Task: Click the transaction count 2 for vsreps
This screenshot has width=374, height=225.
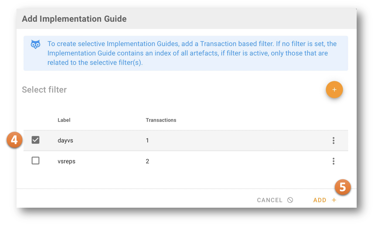Action: pos(147,161)
